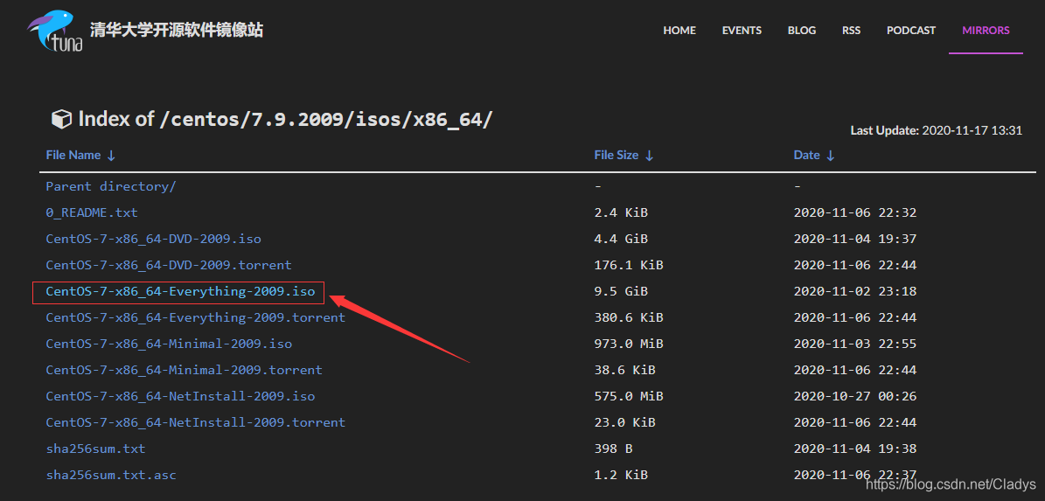The width and height of the screenshot is (1045, 501).
Task: Download CentOS-7-x86_64-DVD-2009.torrent
Action: tap(169, 265)
